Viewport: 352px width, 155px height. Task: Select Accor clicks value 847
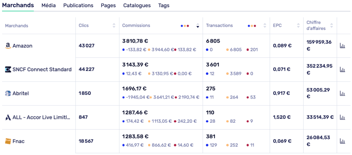click(83, 117)
